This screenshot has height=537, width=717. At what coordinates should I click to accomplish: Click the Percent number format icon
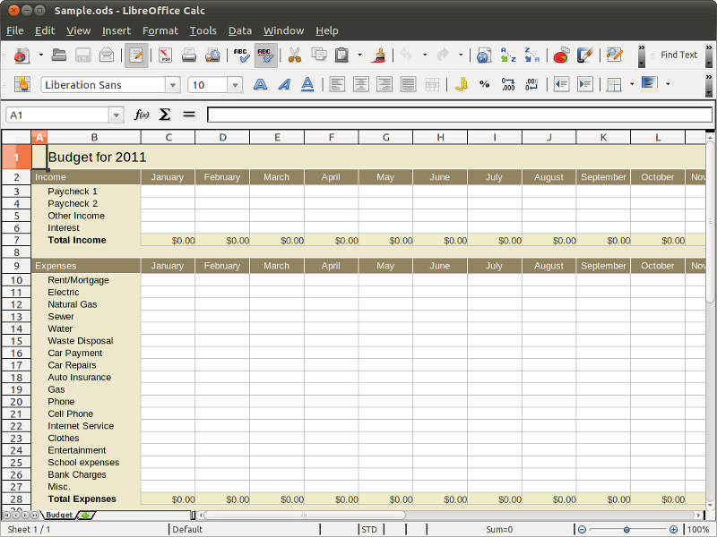click(485, 84)
